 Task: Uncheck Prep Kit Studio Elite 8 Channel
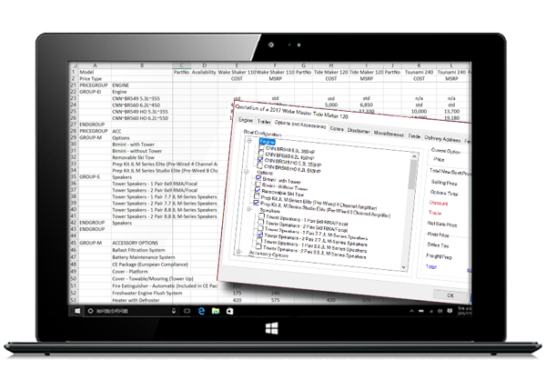click(257, 203)
